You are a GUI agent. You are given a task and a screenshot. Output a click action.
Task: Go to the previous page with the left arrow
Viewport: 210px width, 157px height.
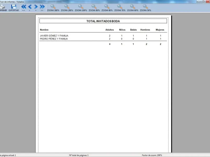coord(30,7)
